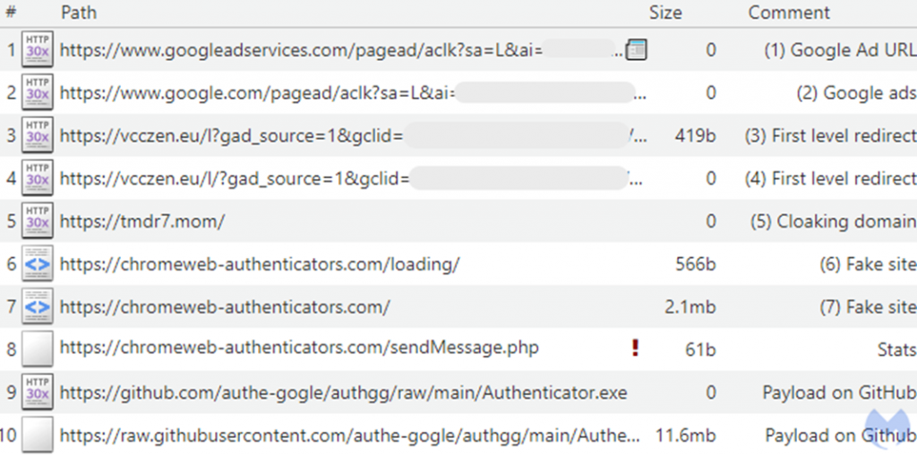
Task: Select the vcczen.eu/l/?gad_source row 4
Action: (x=458, y=177)
